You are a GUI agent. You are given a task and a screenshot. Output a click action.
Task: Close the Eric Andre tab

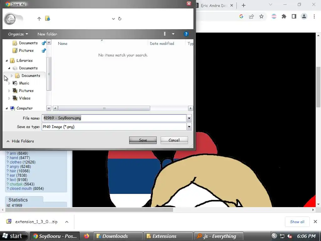pyautogui.click(x=232, y=6)
